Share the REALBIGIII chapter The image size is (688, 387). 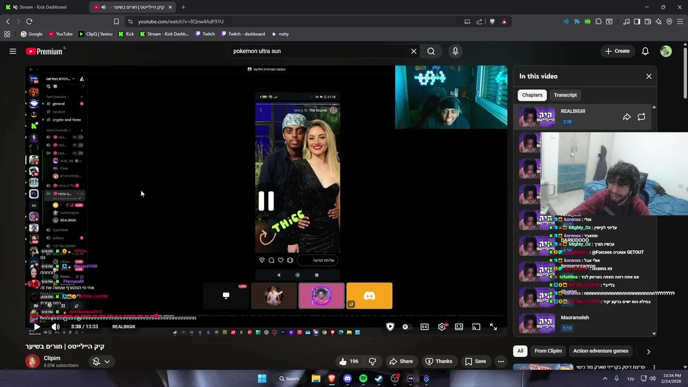[627, 117]
